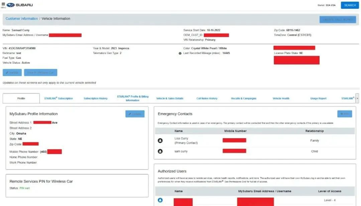Click the mileage value 14445
The height and width of the screenshot is (206, 361).
pos(226,53)
